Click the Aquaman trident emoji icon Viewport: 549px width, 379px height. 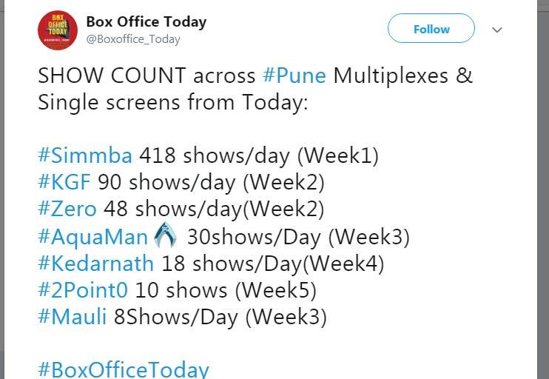[x=165, y=235]
